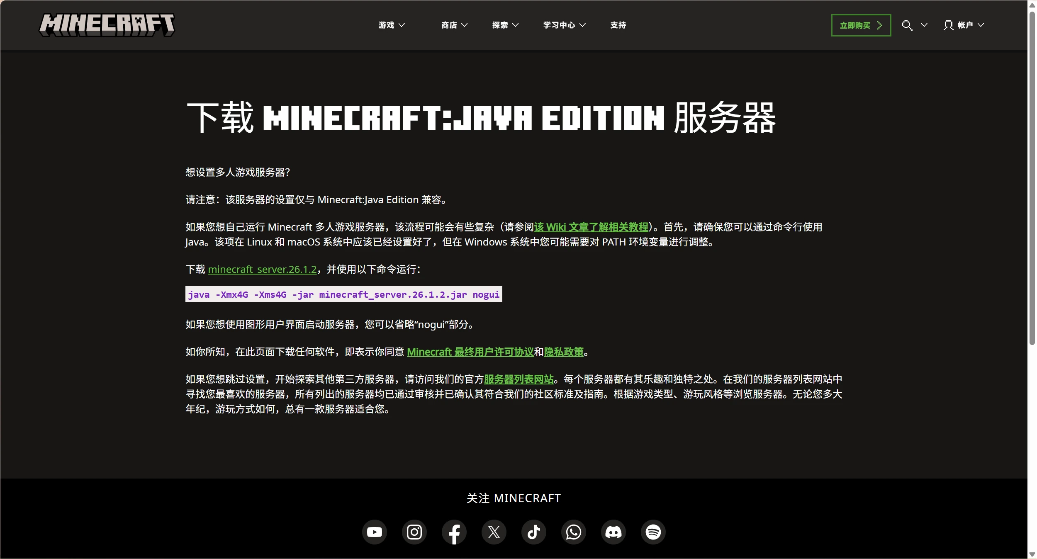Expand the 帐户 dropdown chevron

(981, 25)
